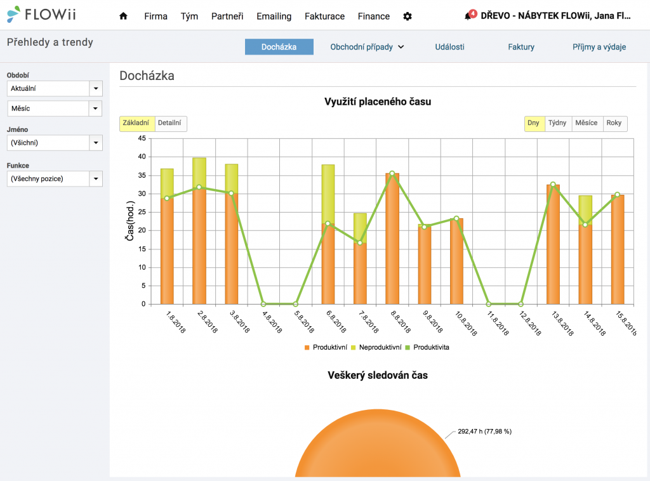
Task: Expand the Funkce (Všechny pozice) dropdown
Action: pos(55,179)
